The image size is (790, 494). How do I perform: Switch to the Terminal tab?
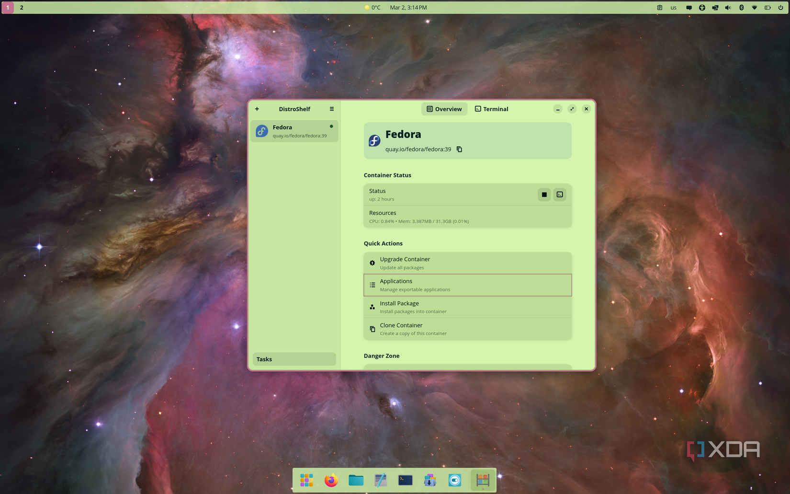491,109
